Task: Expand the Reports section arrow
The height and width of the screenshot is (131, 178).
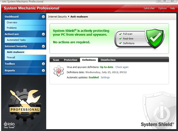Action: coord(43,71)
